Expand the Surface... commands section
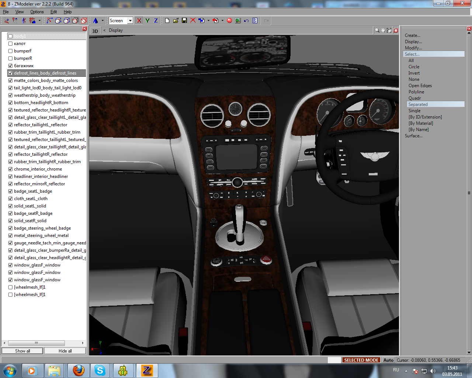This screenshot has height=378, width=472. (x=414, y=136)
